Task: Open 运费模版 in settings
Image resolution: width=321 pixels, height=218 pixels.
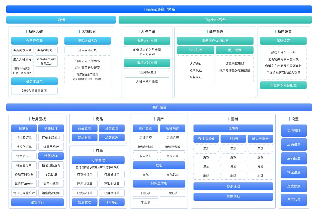Action: click(x=294, y=186)
